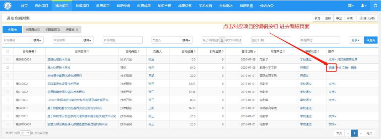Switch to the 待审核(1) tab
This screenshot has height=139, width=381.
pos(72,30)
